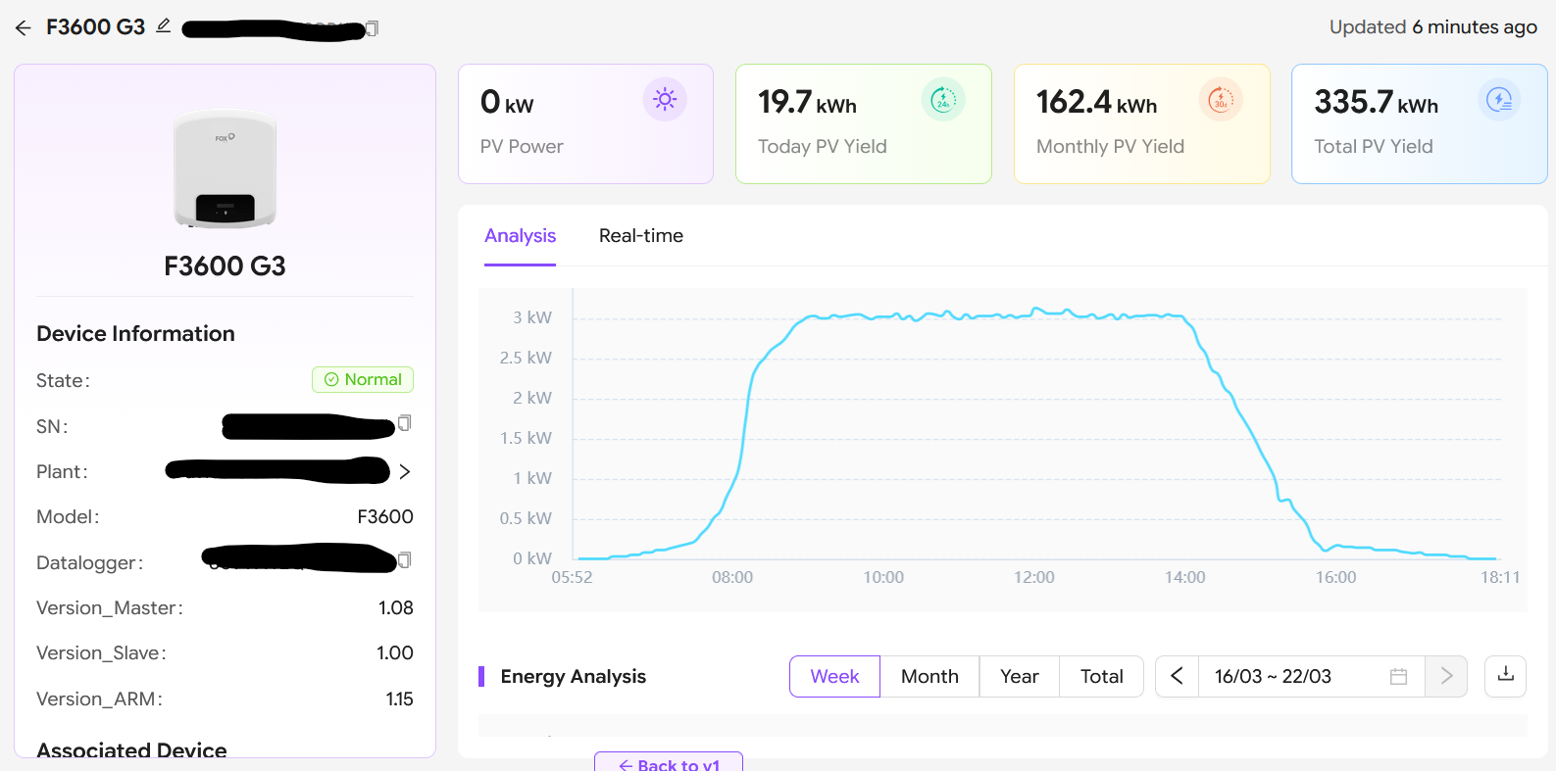Image resolution: width=1556 pixels, height=771 pixels.
Task: Click the Monthly PV Yield 30-day icon
Action: [x=1221, y=100]
